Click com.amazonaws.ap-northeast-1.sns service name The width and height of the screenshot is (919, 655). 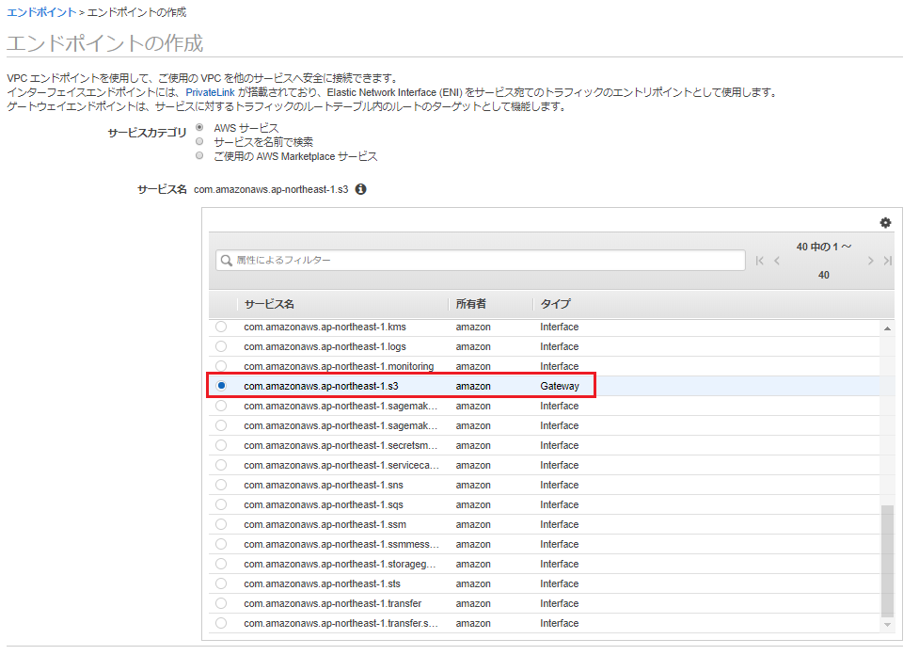[324, 485]
